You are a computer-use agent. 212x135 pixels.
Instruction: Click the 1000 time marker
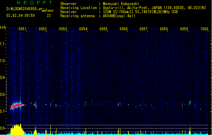[x=204, y=29]
